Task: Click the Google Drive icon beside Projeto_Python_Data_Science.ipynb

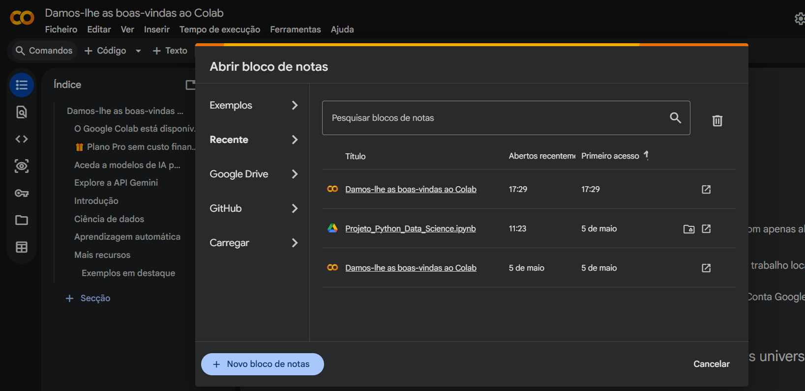Action: tap(332, 228)
